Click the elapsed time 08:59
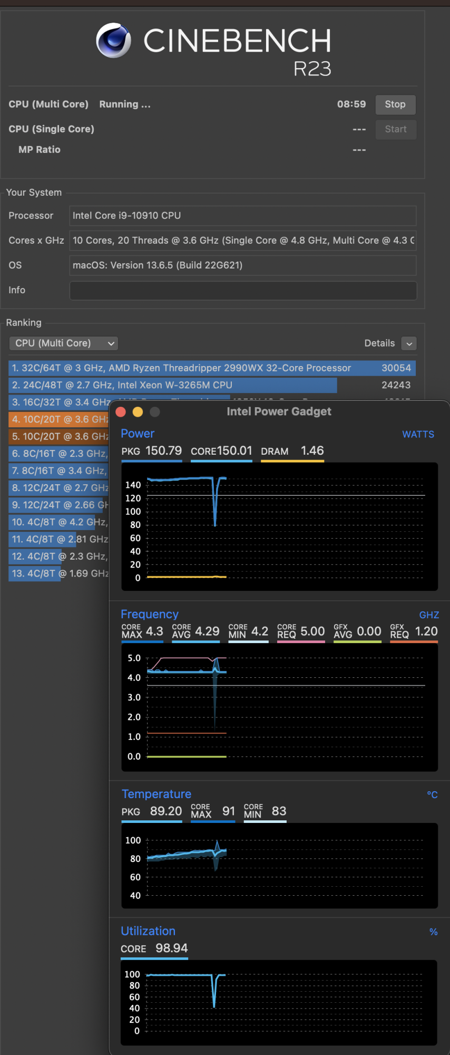Image resolution: width=450 pixels, height=1055 pixels. coord(351,104)
